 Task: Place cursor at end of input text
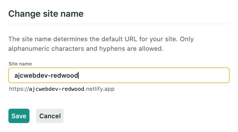(78, 75)
